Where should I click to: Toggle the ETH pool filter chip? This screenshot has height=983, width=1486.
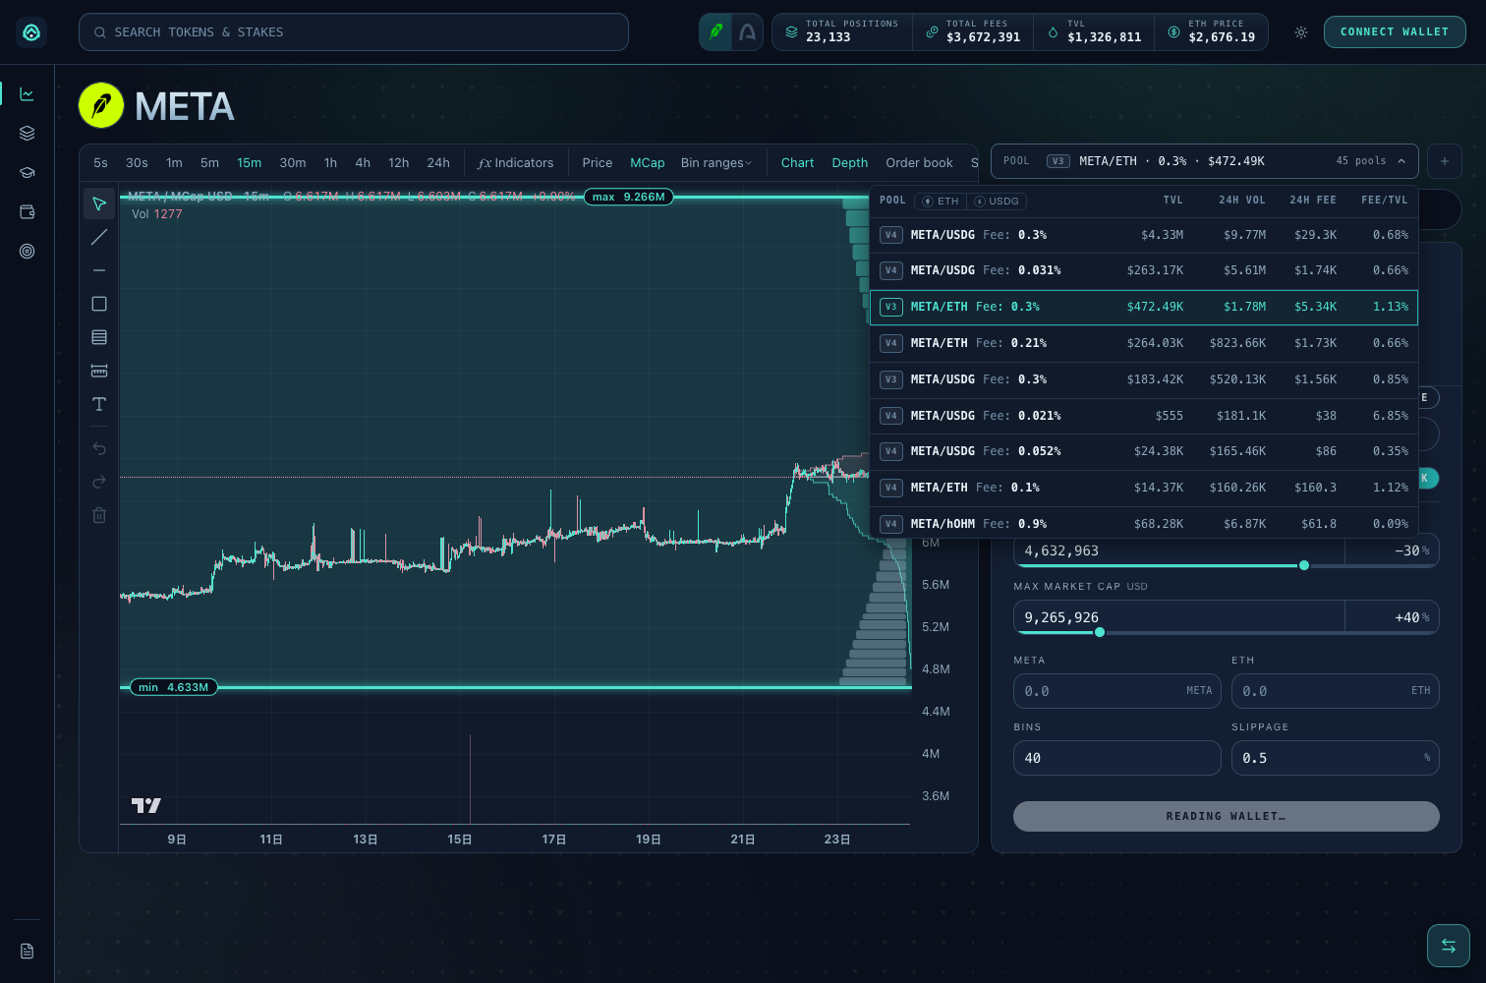tap(942, 201)
